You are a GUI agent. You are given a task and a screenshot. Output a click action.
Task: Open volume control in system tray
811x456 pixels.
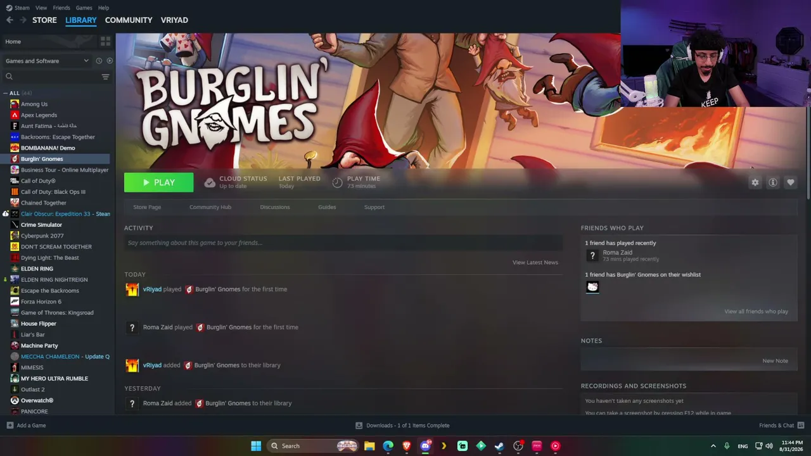pyautogui.click(x=769, y=446)
